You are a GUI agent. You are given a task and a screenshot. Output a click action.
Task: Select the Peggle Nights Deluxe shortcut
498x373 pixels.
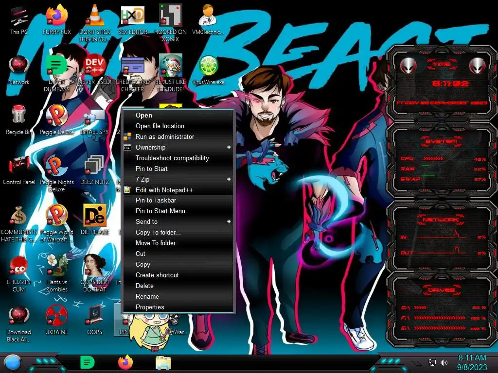point(56,173)
